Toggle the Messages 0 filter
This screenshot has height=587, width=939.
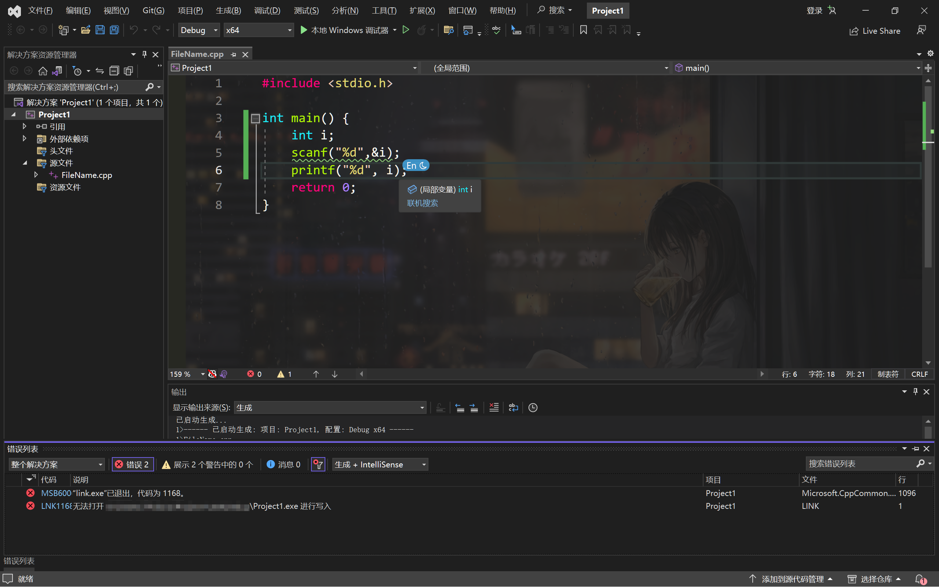point(283,464)
